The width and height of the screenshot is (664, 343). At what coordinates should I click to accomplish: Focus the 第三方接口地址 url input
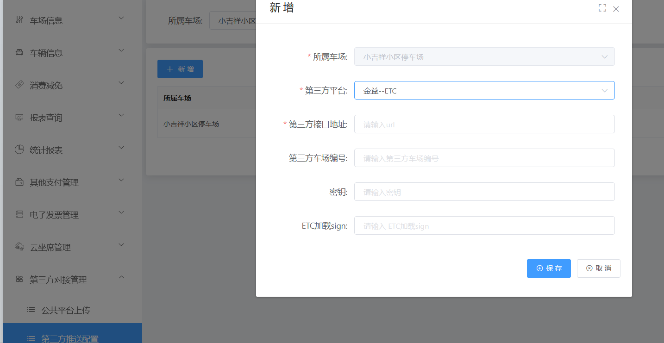(x=484, y=124)
